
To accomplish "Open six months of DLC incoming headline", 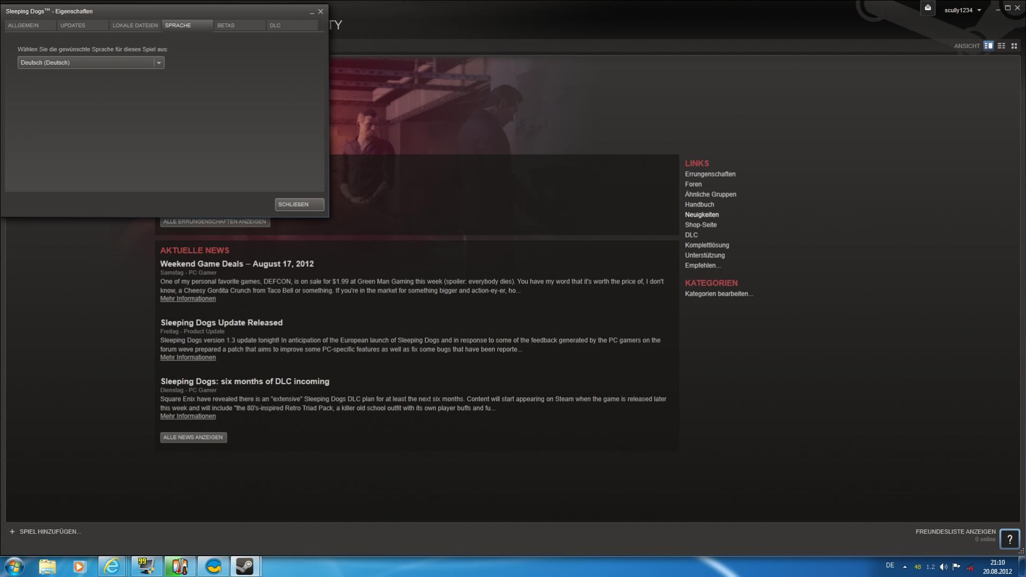I will (245, 381).
